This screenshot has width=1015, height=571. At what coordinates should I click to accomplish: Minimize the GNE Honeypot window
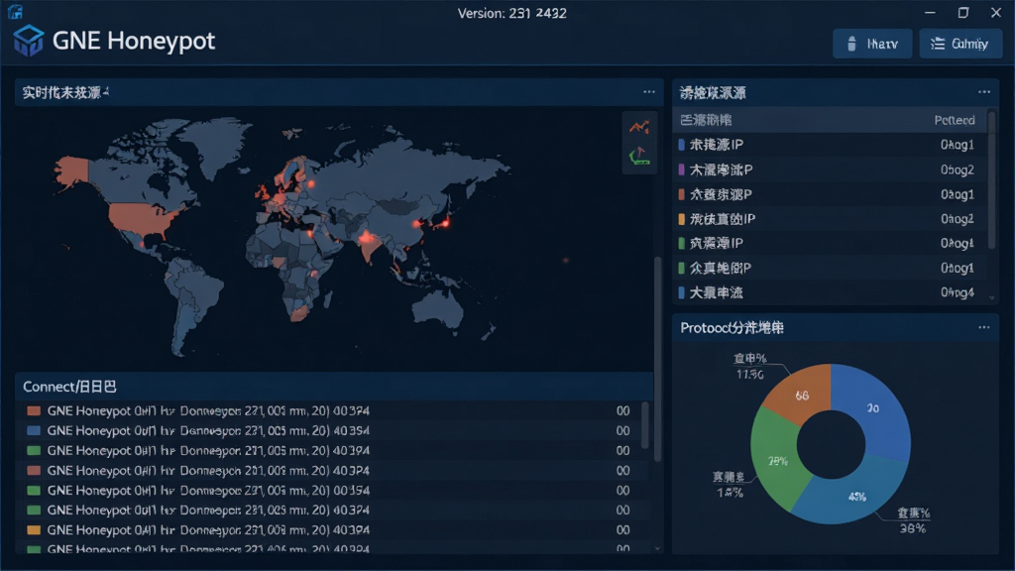tap(930, 12)
